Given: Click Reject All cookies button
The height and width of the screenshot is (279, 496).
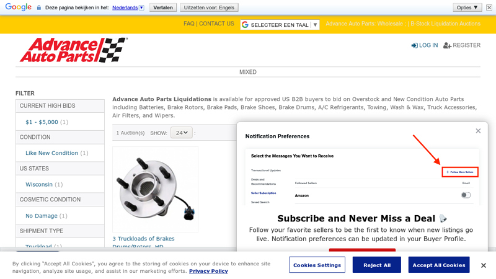Looking at the screenshot, I should pos(377,265).
